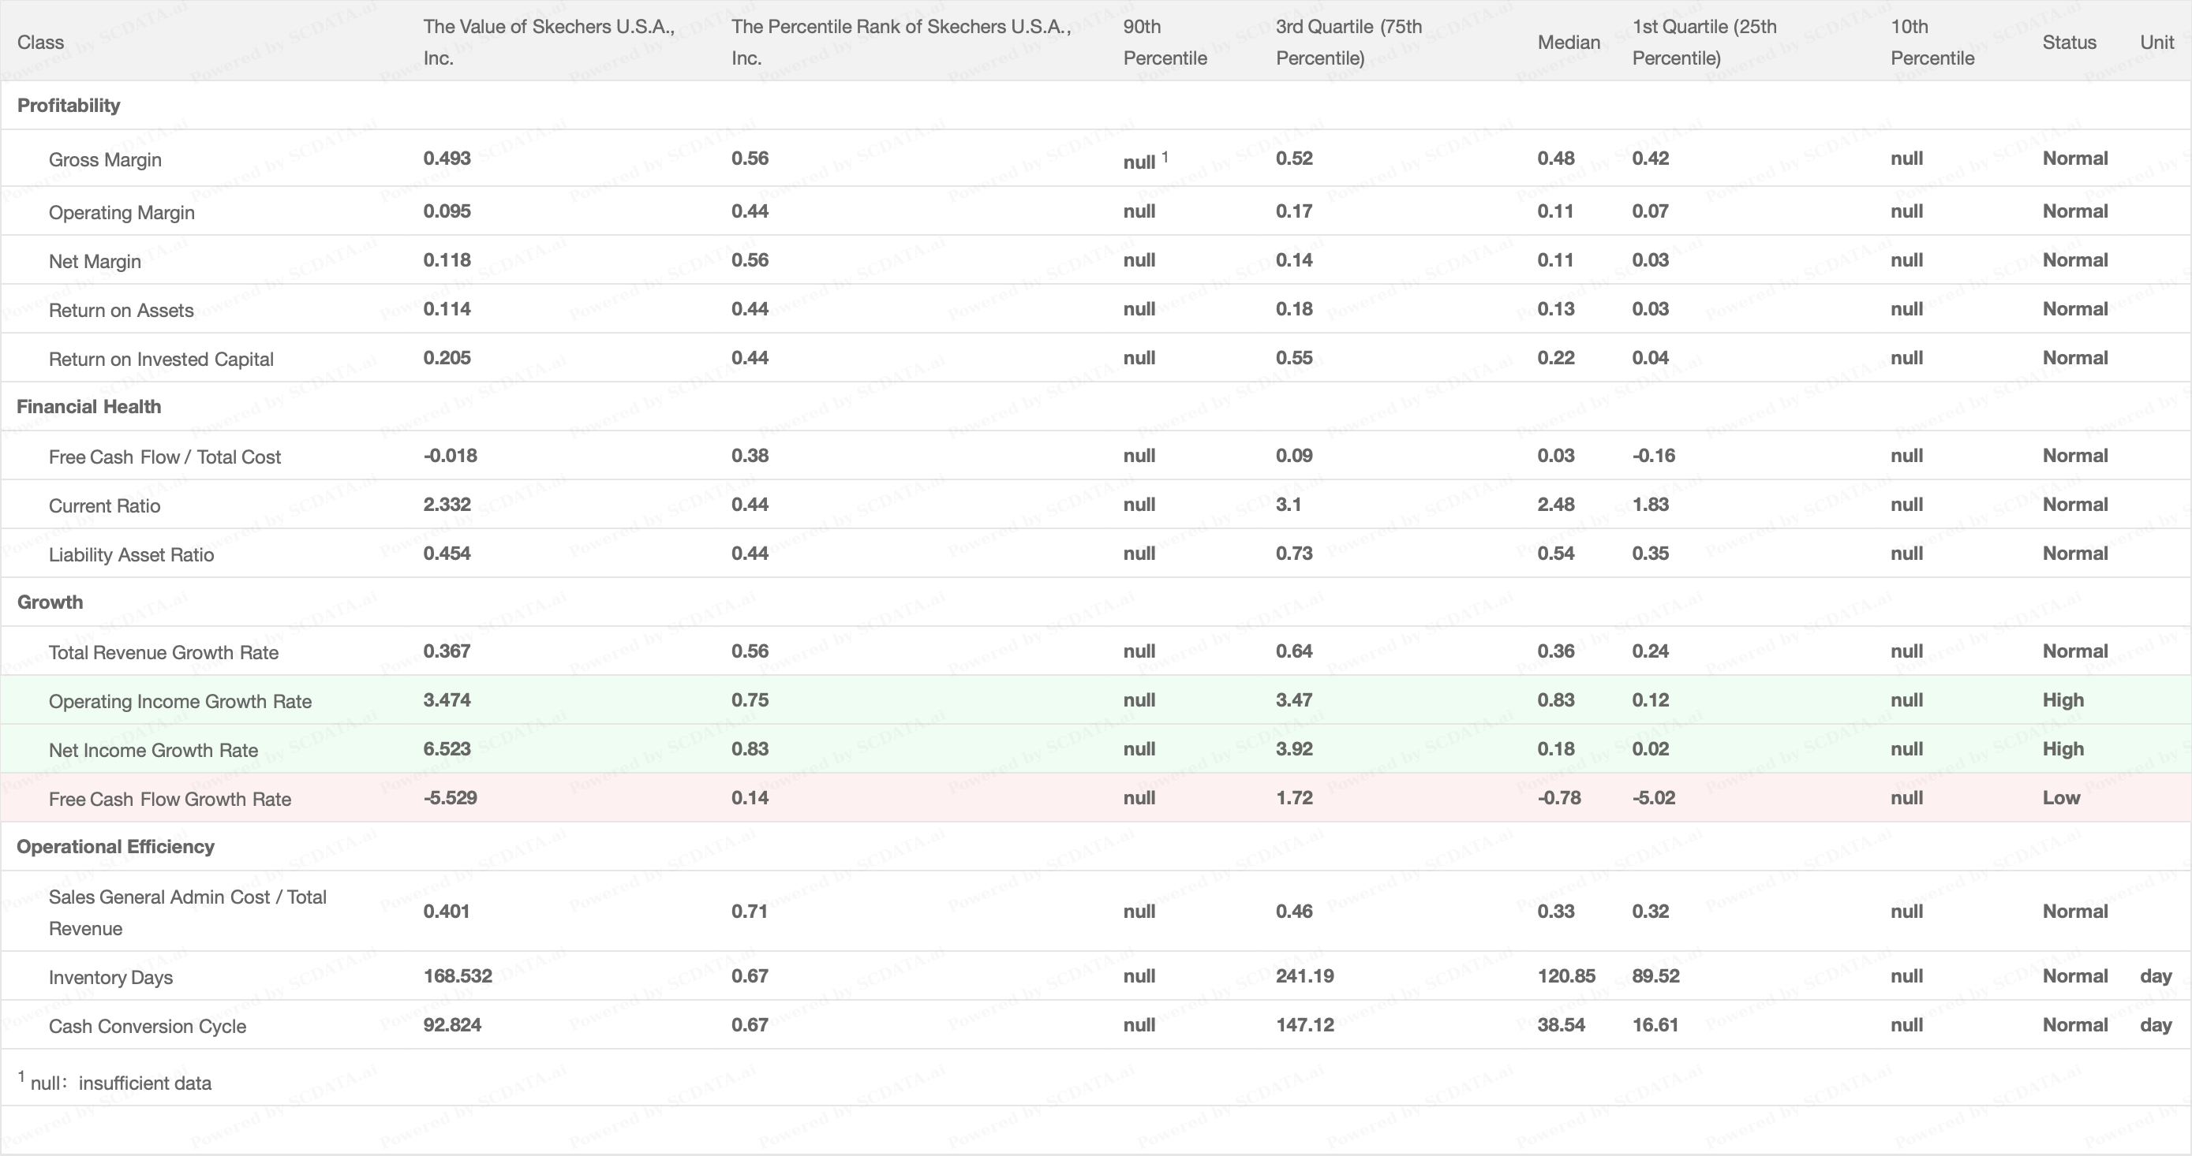Select the Liability Asset Ratio value 0.454
The height and width of the screenshot is (1156, 2192).
click(x=447, y=553)
